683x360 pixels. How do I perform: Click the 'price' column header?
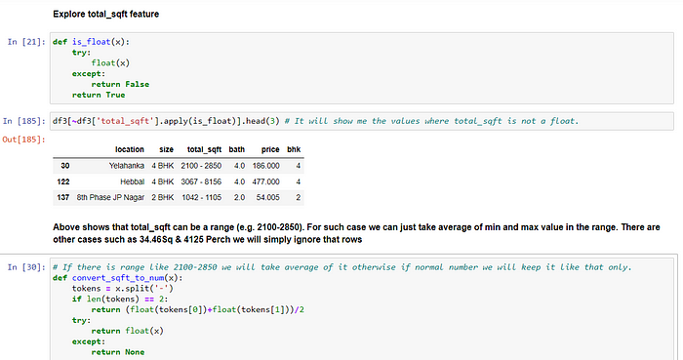tap(270, 149)
